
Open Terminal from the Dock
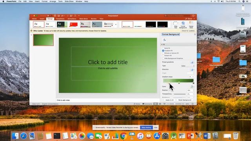(x=57, y=136)
